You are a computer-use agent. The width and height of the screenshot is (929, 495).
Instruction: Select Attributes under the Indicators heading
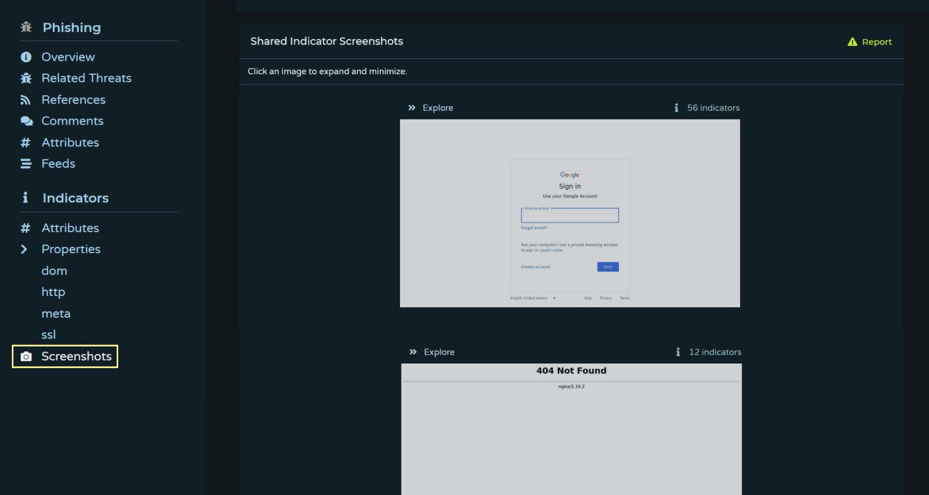(70, 228)
